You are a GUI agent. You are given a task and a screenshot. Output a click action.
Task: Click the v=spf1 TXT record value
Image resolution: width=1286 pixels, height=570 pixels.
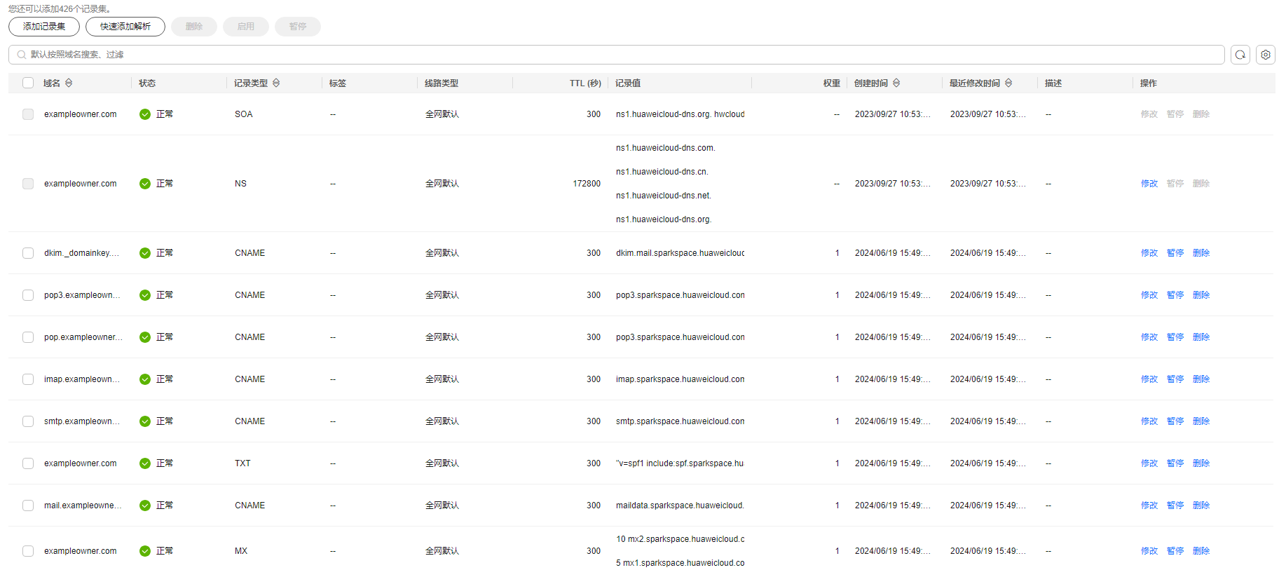tap(680, 463)
